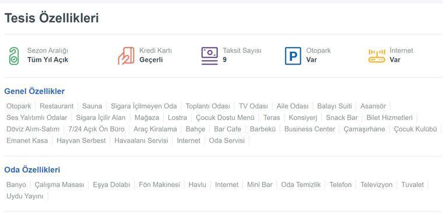Click the 'Barbekü' feature
The height and width of the screenshot is (221, 443).
coord(263,129)
